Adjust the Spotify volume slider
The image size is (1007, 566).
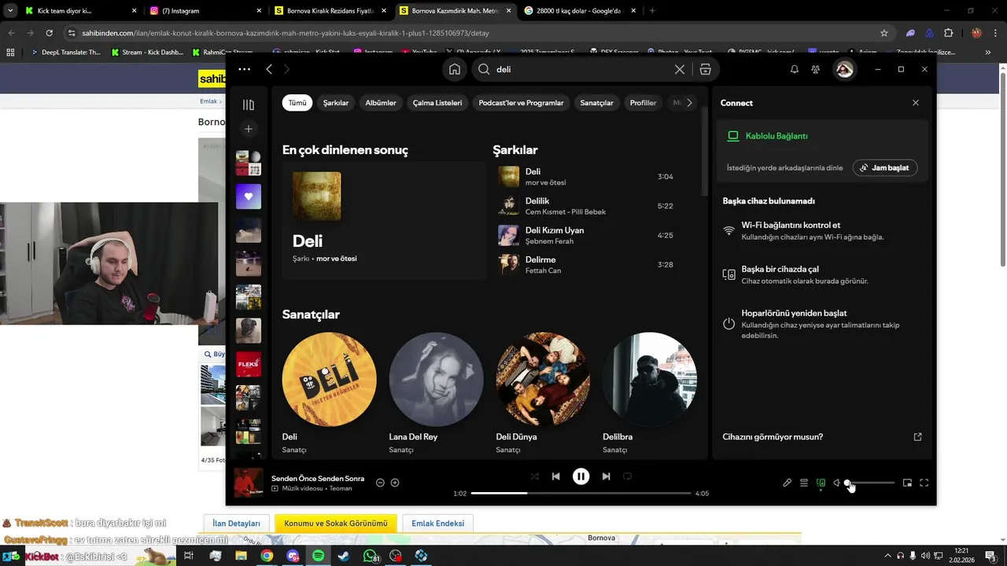pos(871,483)
